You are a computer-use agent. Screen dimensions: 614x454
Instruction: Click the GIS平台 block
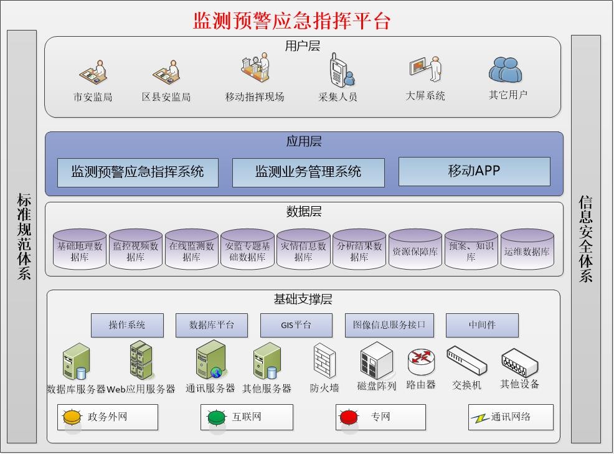click(296, 325)
